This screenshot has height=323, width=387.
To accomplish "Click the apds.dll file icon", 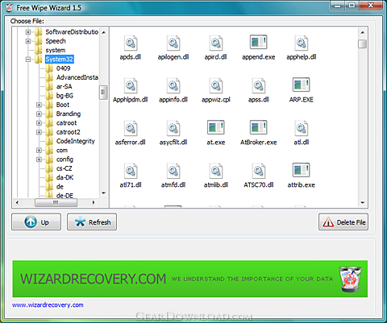I will click(x=131, y=43).
